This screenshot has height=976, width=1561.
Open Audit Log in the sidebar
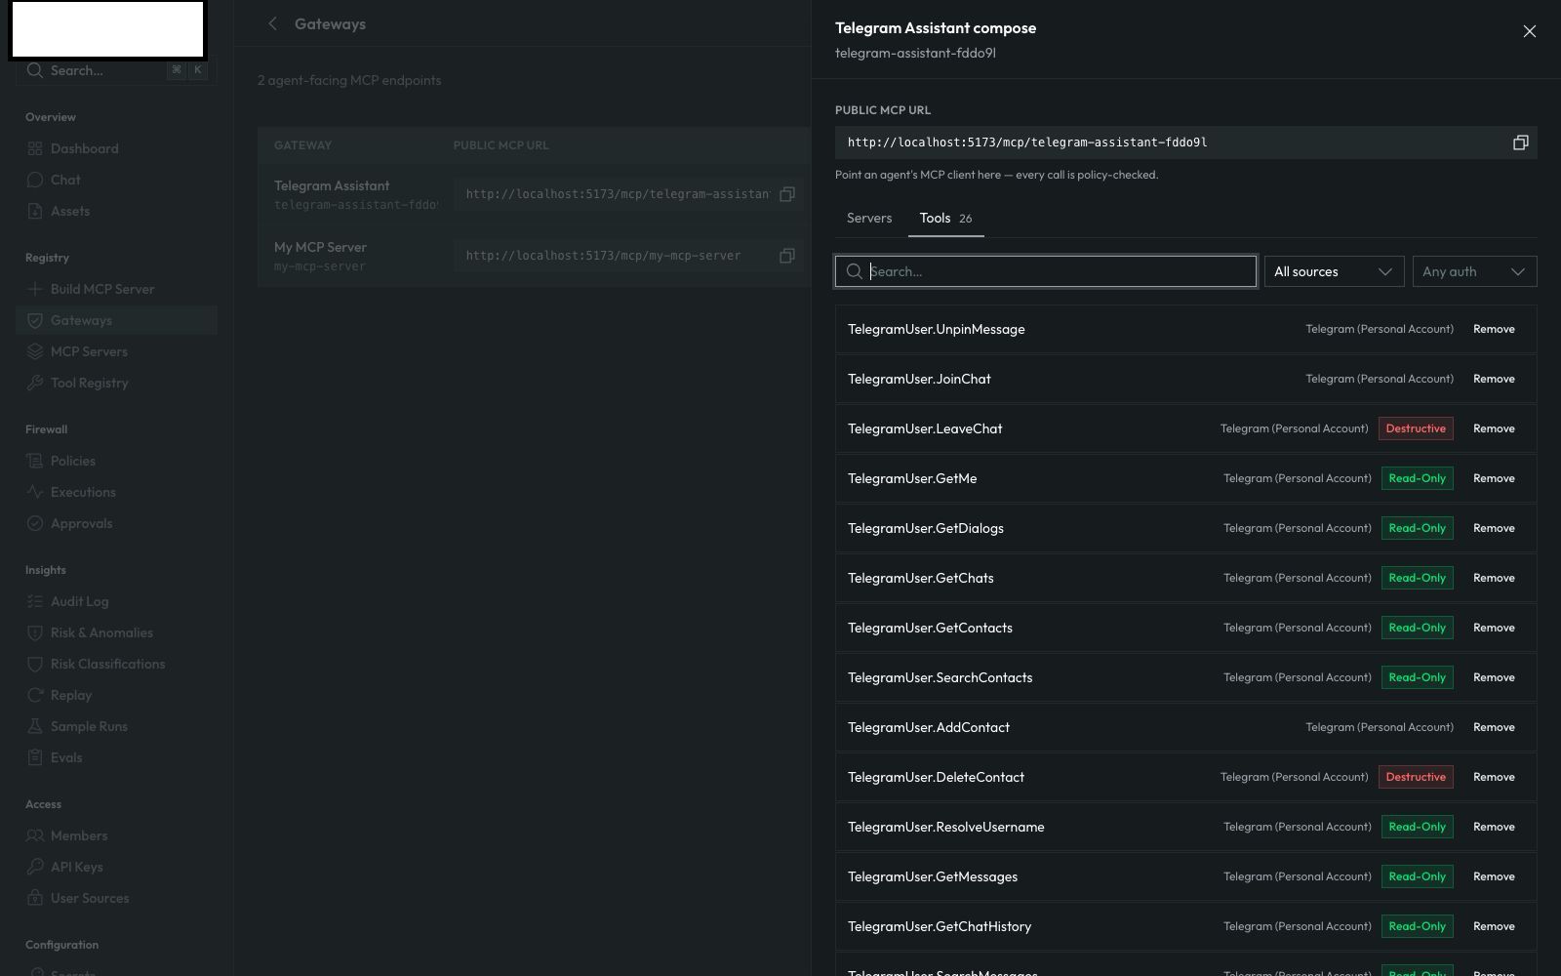point(116,601)
